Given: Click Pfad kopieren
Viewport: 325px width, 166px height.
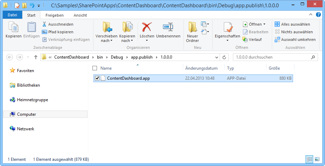Looking at the screenshot, I should tap(58, 32).
